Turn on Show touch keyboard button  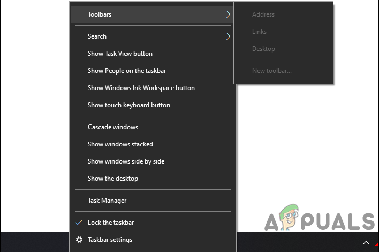pyautogui.click(x=128, y=105)
